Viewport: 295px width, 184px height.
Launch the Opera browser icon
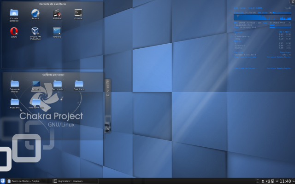pyautogui.click(x=14, y=31)
